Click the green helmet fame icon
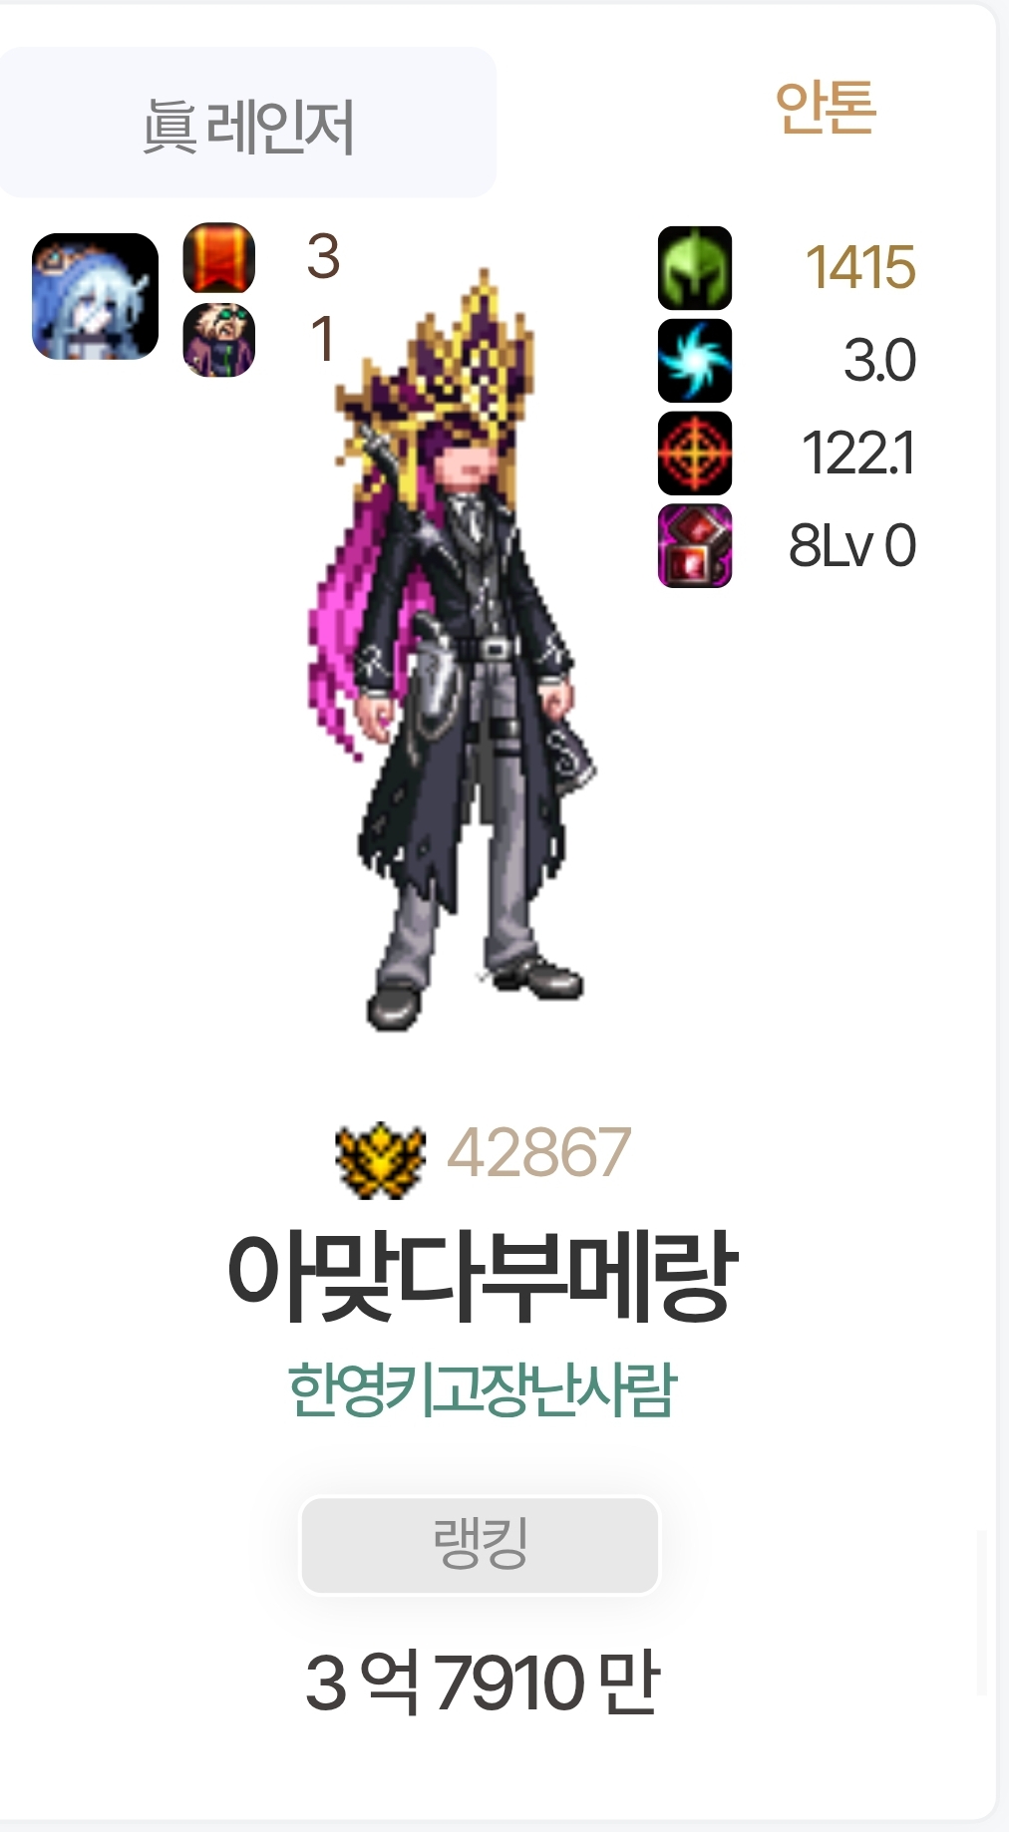Image resolution: width=1009 pixels, height=1832 pixels. [x=695, y=268]
